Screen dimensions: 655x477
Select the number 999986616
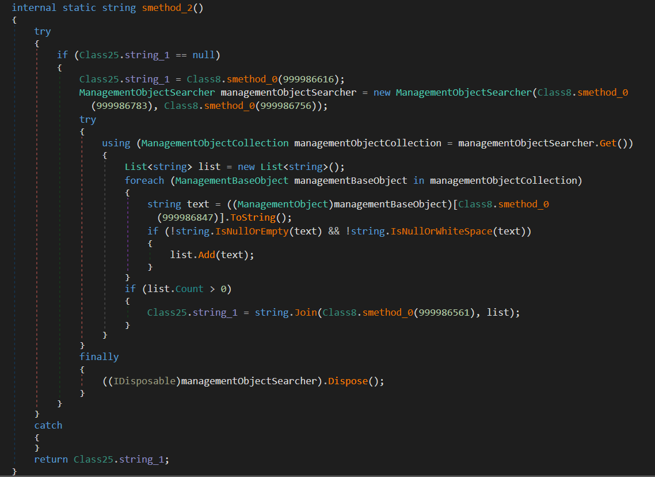click(309, 79)
